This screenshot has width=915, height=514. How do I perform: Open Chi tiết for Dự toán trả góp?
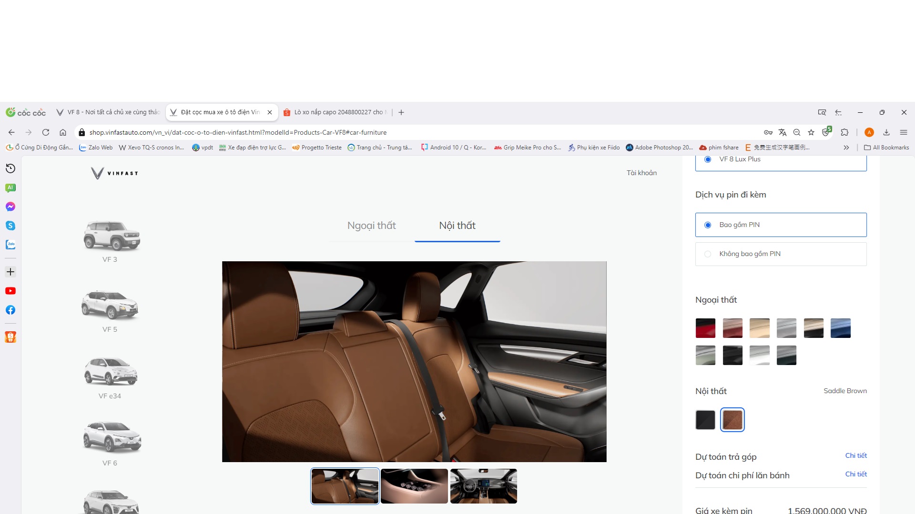(856, 455)
